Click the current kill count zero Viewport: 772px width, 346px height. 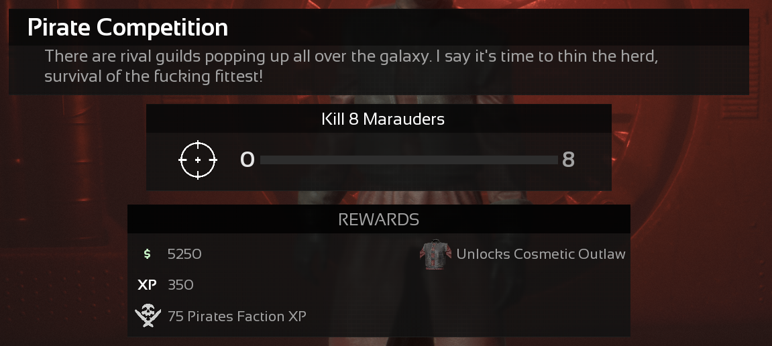click(x=247, y=160)
